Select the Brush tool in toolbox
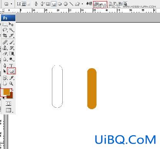This screenshot has height=149, width=160. (x=12, y=42)
